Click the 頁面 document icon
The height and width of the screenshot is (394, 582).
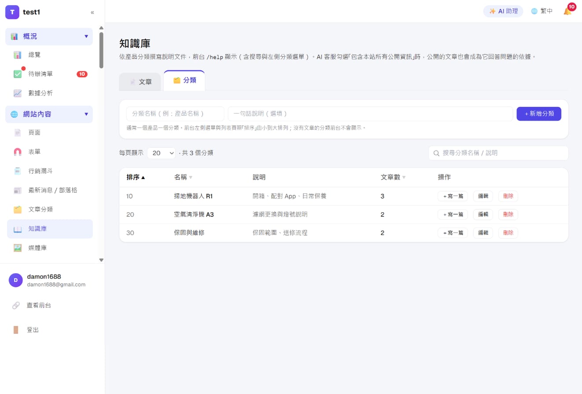point(18,132)
